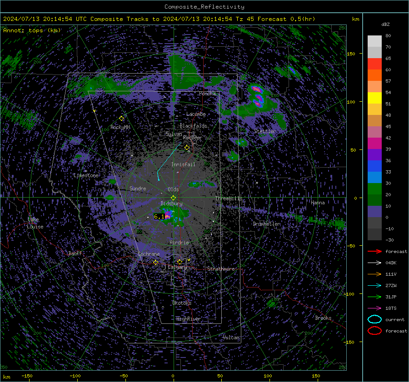Click the Airdrie city label

pos(179,243)
